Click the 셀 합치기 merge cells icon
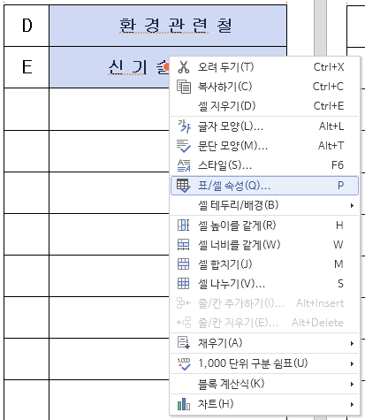Image resolution: width=365 pixels, height=420 pixels. click(x=183, y=264)
